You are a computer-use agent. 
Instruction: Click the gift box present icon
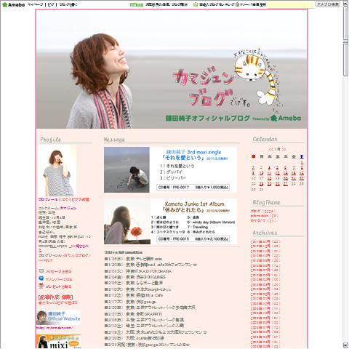(41, 286)
